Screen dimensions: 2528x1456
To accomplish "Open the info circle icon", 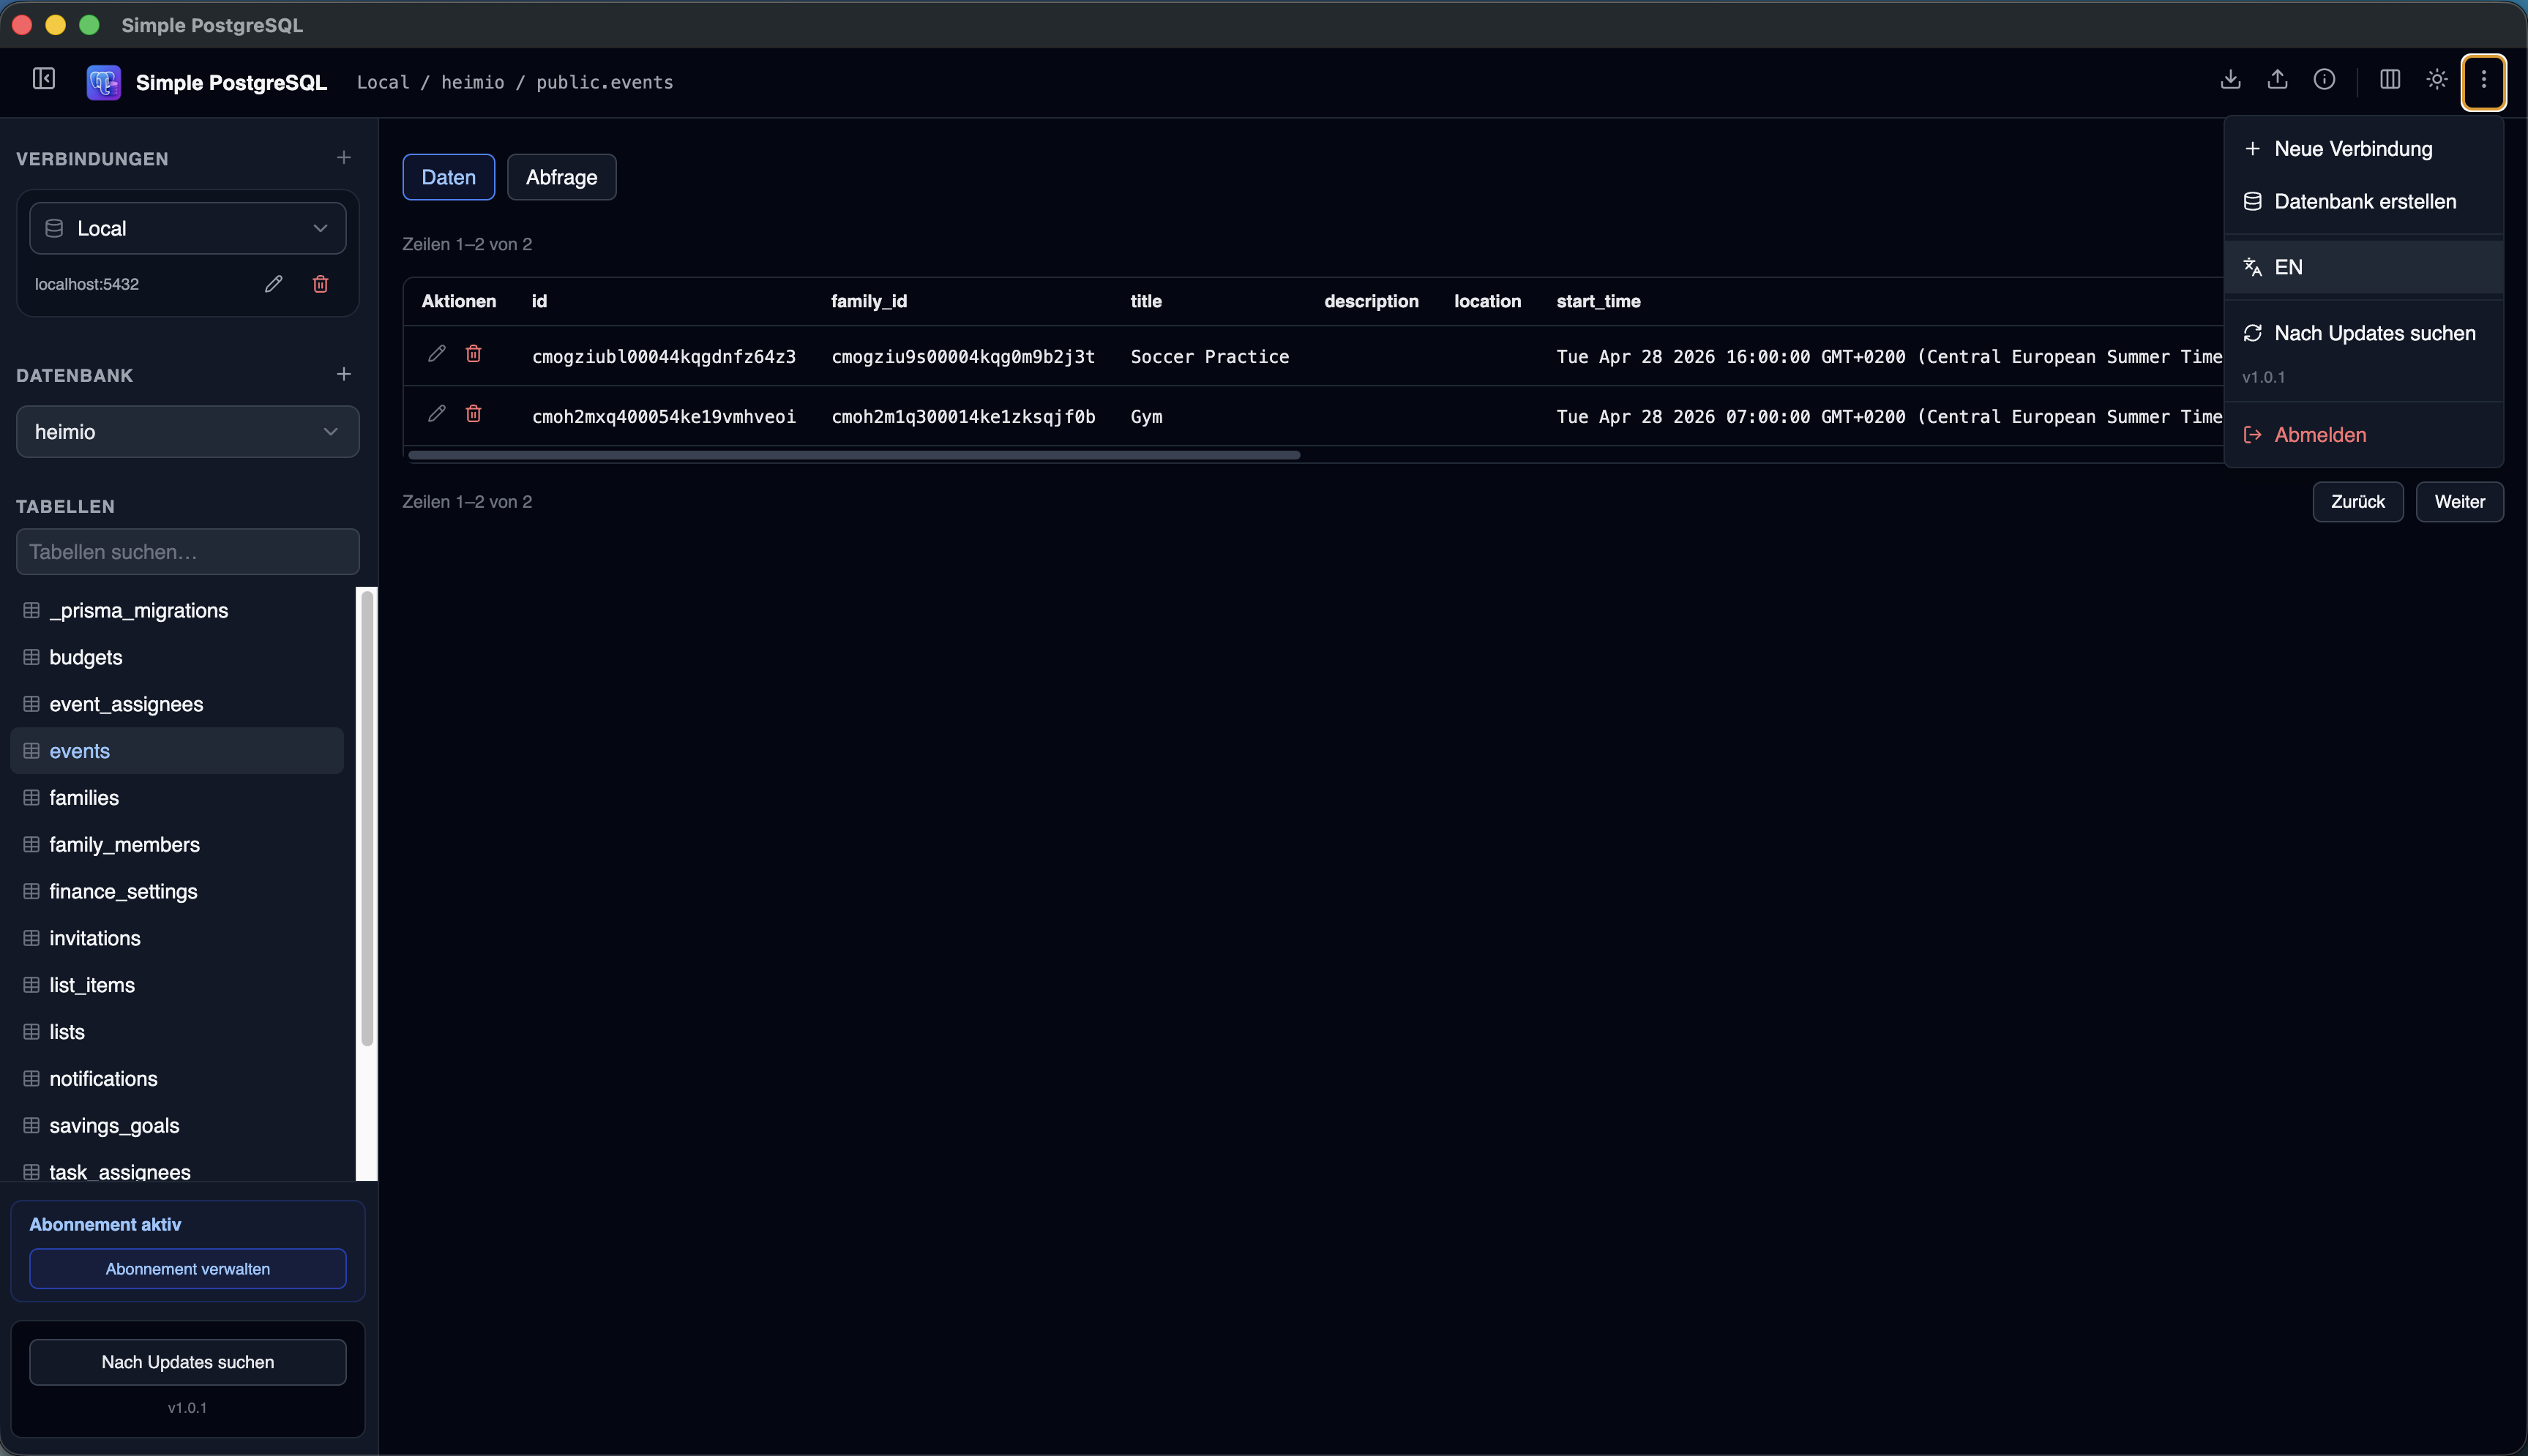I will pyautogui.click(x=2324, y=79).
